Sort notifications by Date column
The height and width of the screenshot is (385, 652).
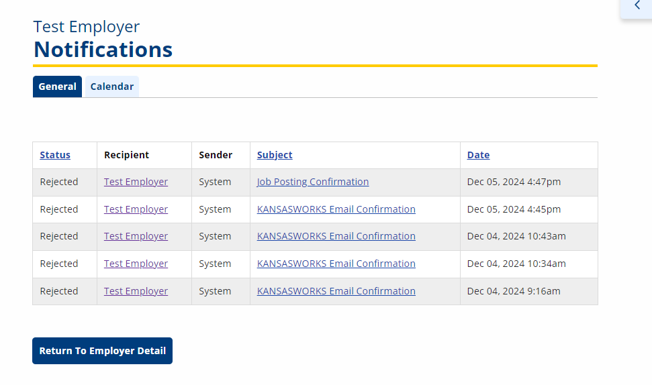coord(478,155)
